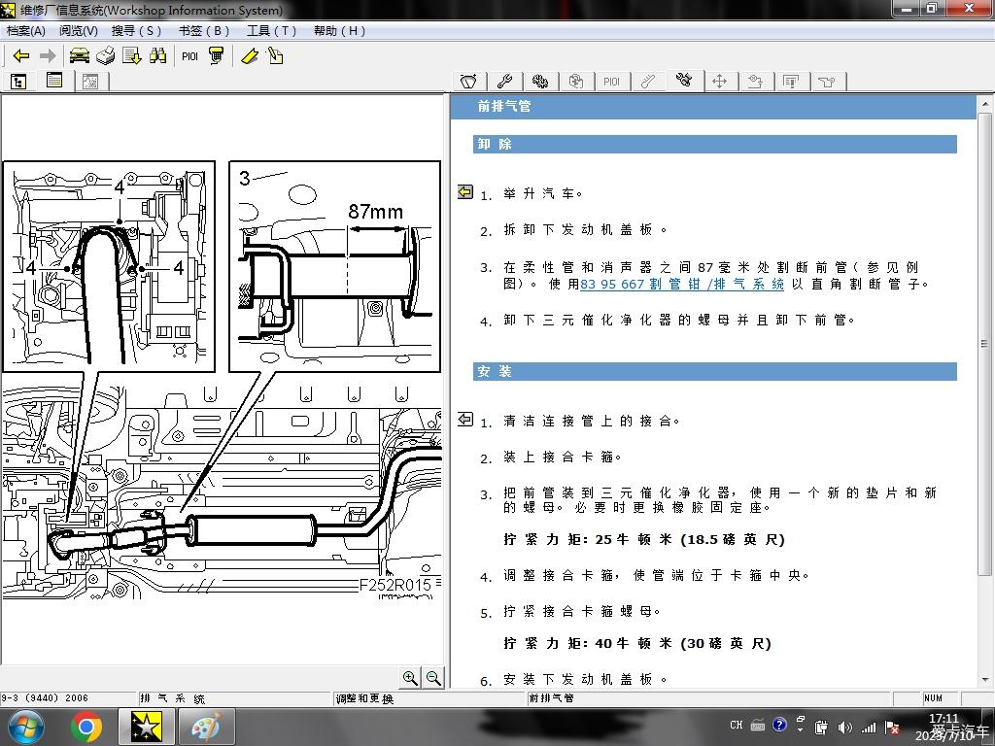Click the down arrow of the text scrollbar
This screenshot has width=995, height=746.
[x=984, y=680]
